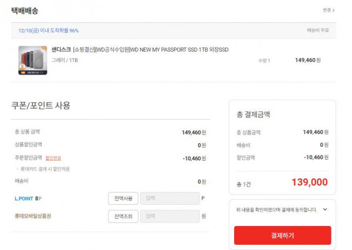Click the 쿠폰/포인트 사용 section heading
This screenshot has height=250, width=352.
click(40, 106)
